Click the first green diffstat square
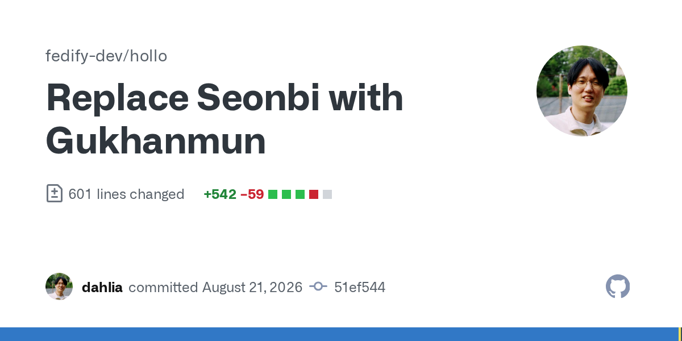Screen dimensions: 682x341 (273, 194)
